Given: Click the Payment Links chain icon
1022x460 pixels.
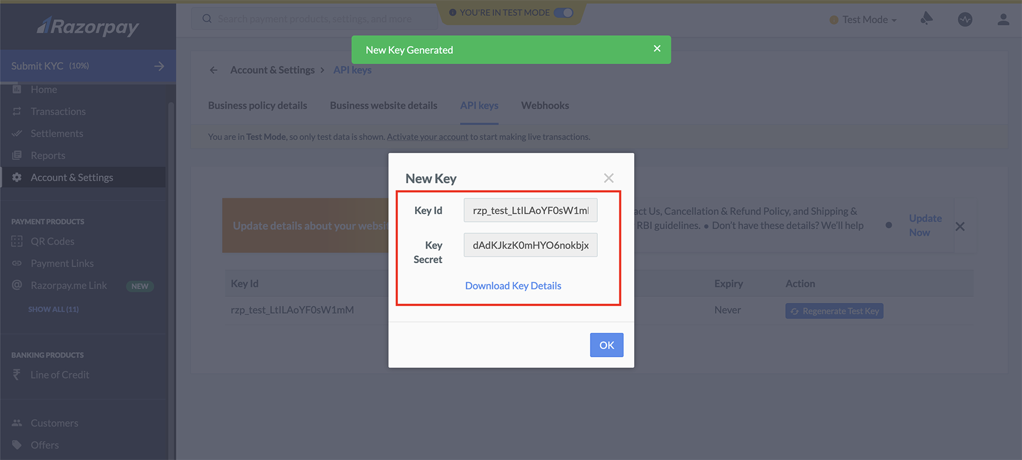Looking at the screenshot, I should click(17, 263).
